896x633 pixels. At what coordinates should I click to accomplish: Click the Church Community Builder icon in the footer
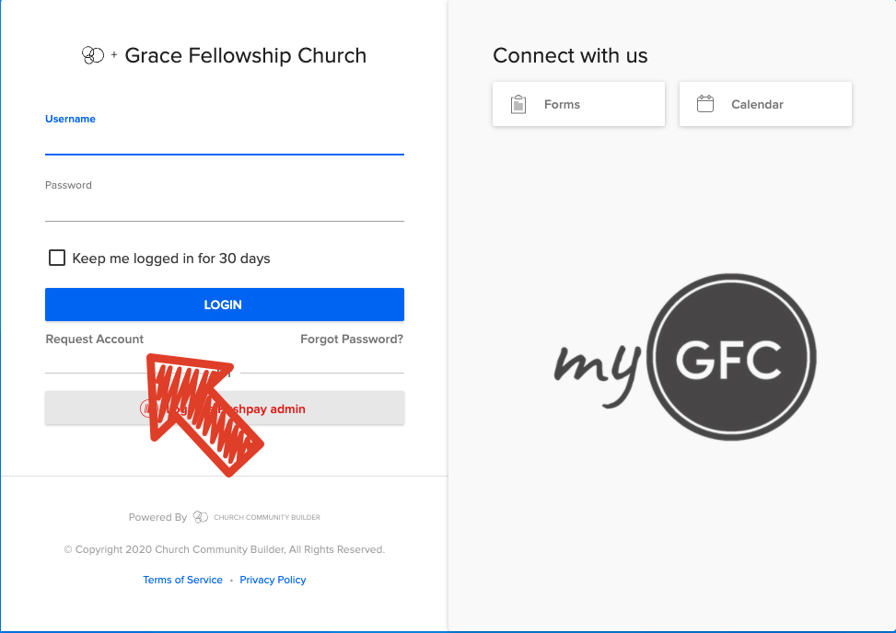[x=199, y=516]
